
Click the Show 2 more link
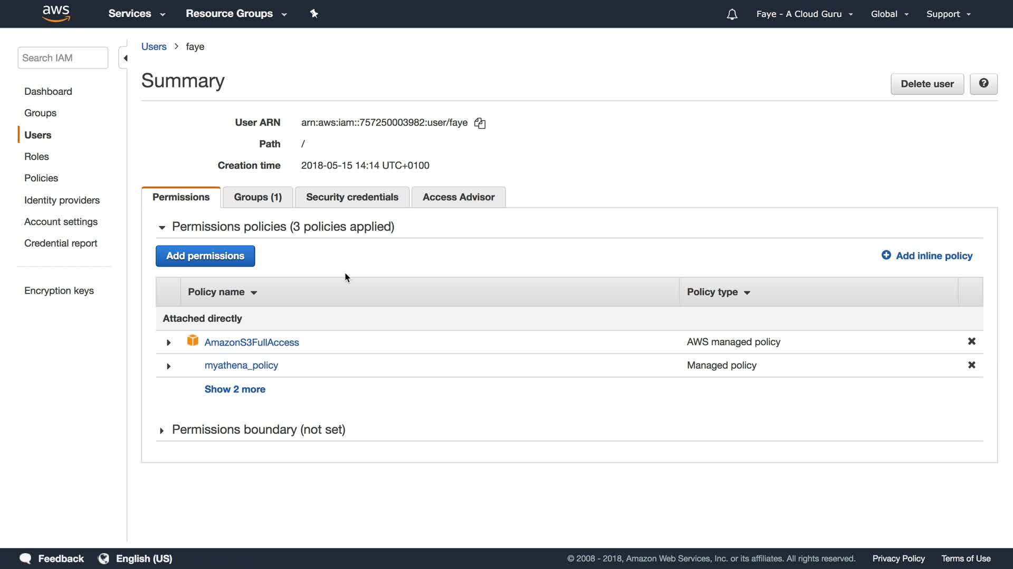235,389
